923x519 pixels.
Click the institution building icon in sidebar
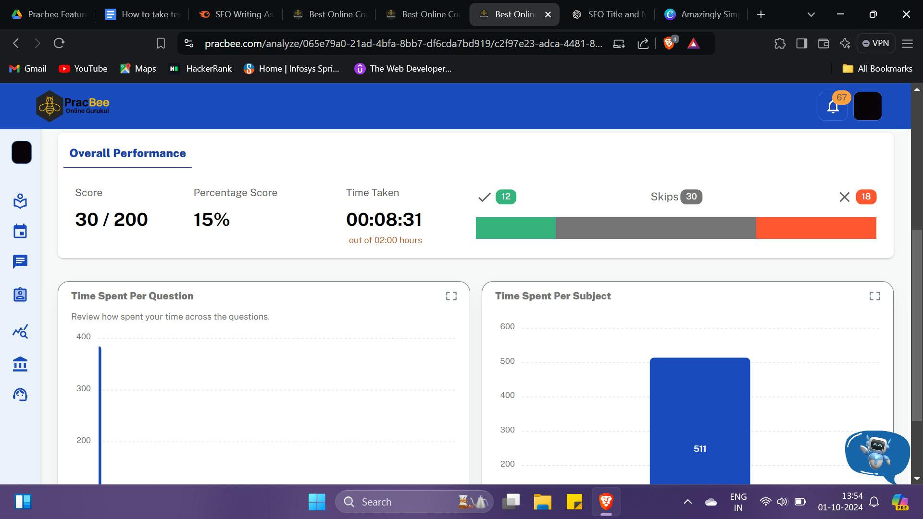coord(20,364)
